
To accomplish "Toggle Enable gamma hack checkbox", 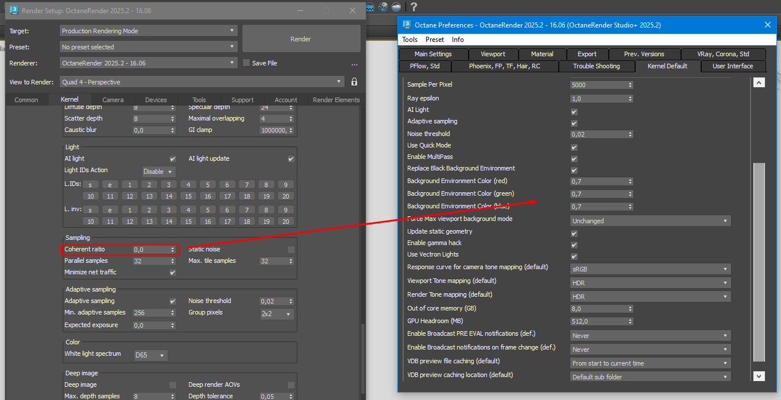I will coord(574,245).
